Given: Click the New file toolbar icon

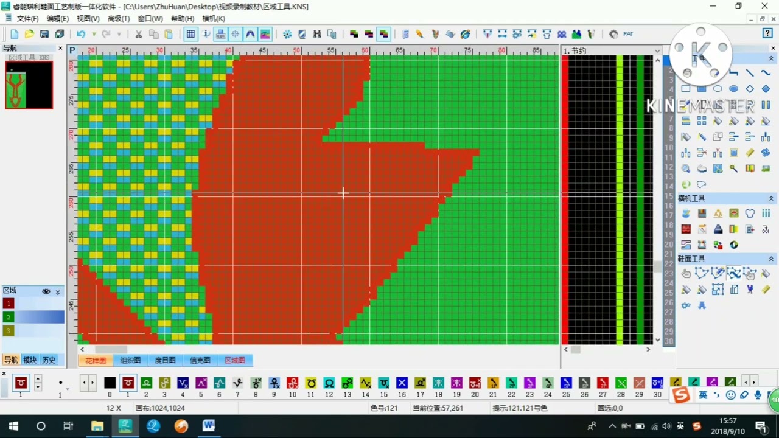Looking at the screenshot, I should (15, 34).
